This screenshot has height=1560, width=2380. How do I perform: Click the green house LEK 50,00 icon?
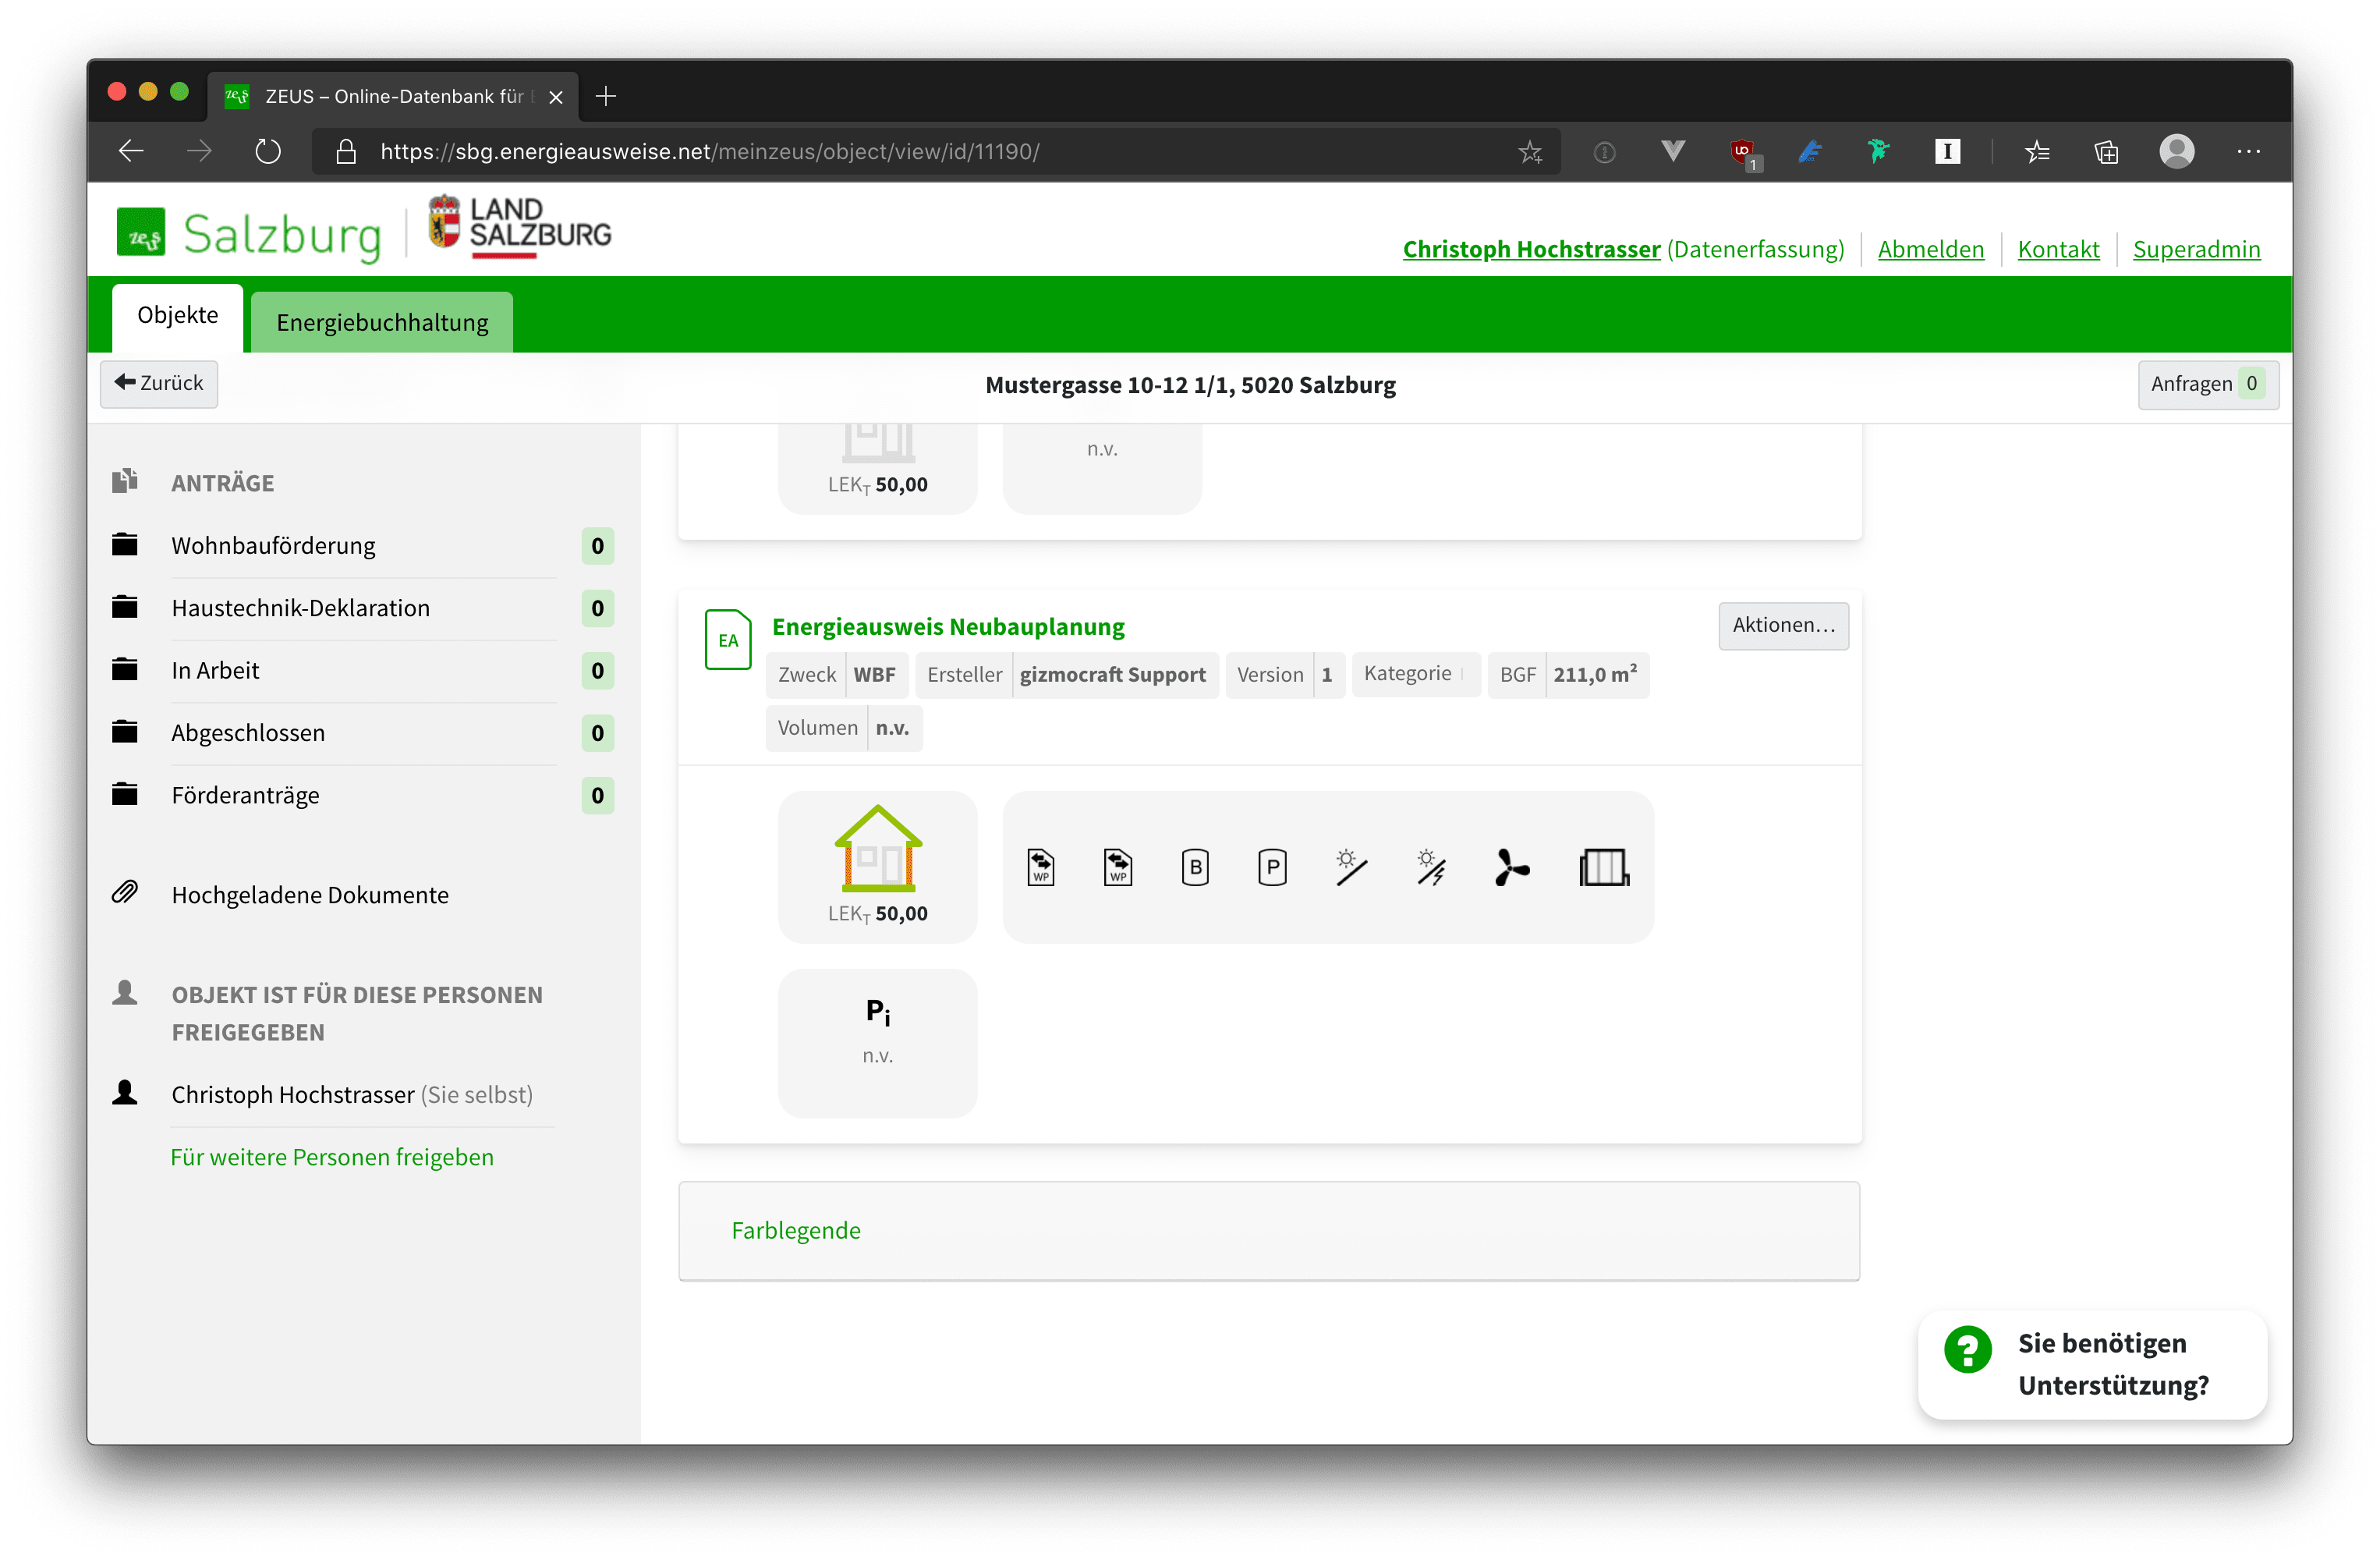878,850
